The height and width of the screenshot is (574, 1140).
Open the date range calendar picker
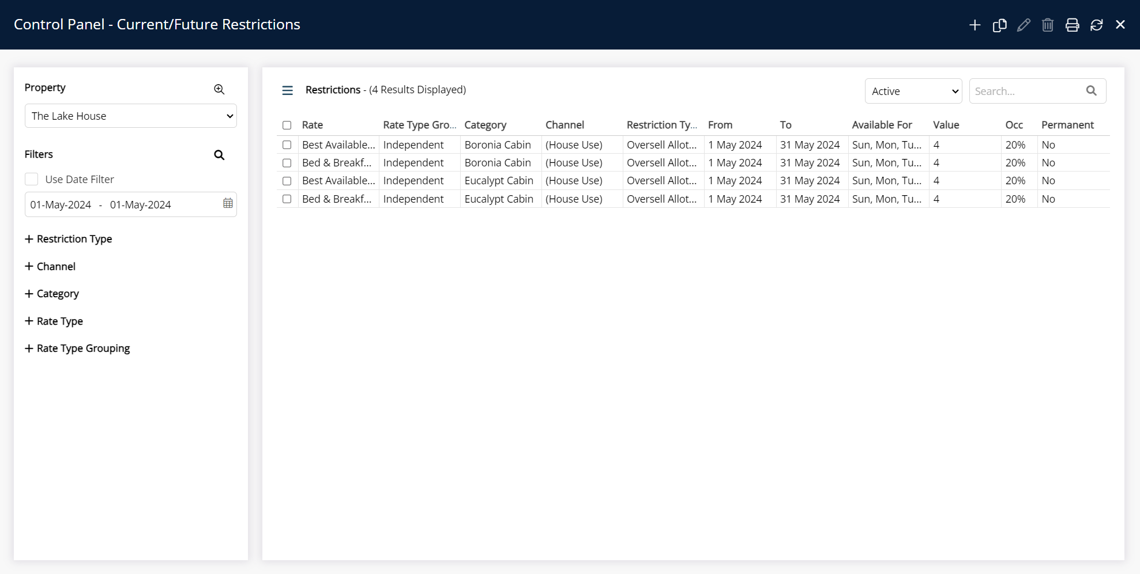[x=228, y=203]
